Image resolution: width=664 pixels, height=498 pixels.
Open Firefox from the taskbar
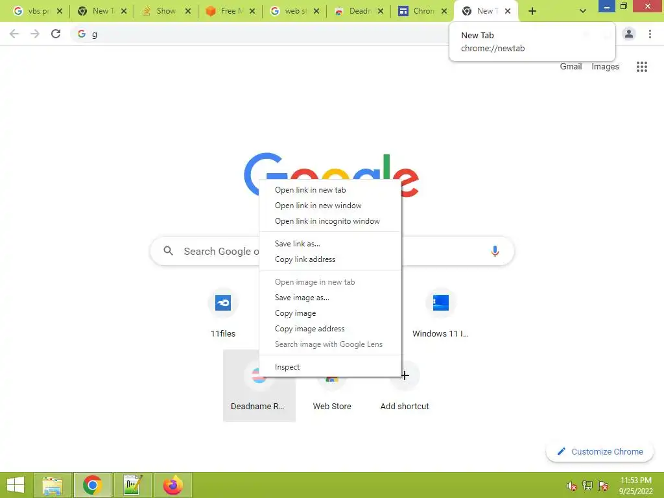(x=172, y=485)
